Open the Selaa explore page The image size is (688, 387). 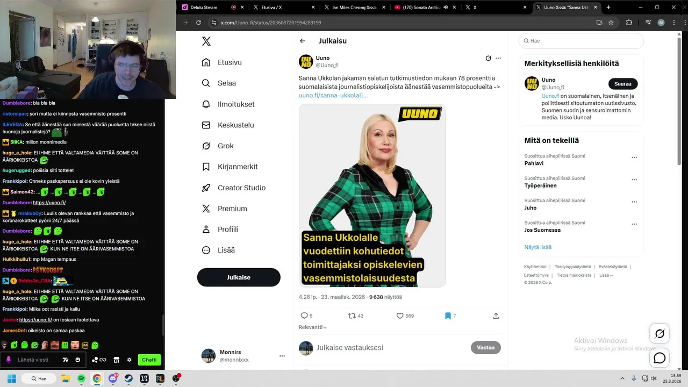(219, 83)
